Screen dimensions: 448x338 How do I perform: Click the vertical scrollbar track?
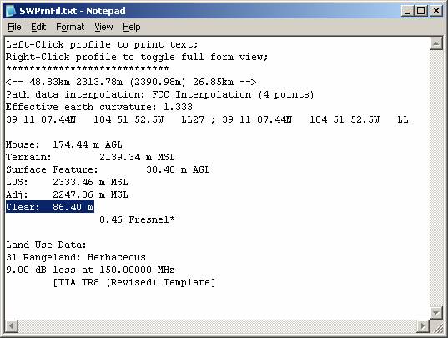[x=436, y=179]
